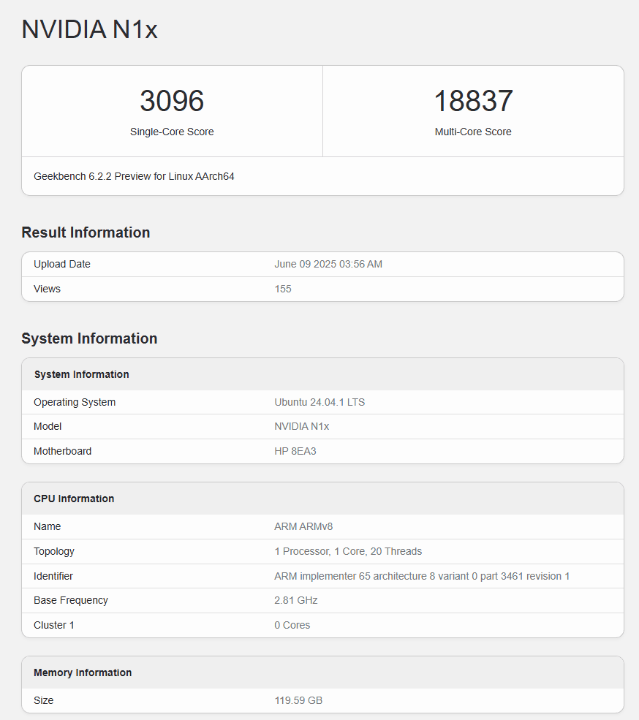The width and height of the screenshot is (639, 720).
Task: Click the Identifier label
Action: (53, 576)
